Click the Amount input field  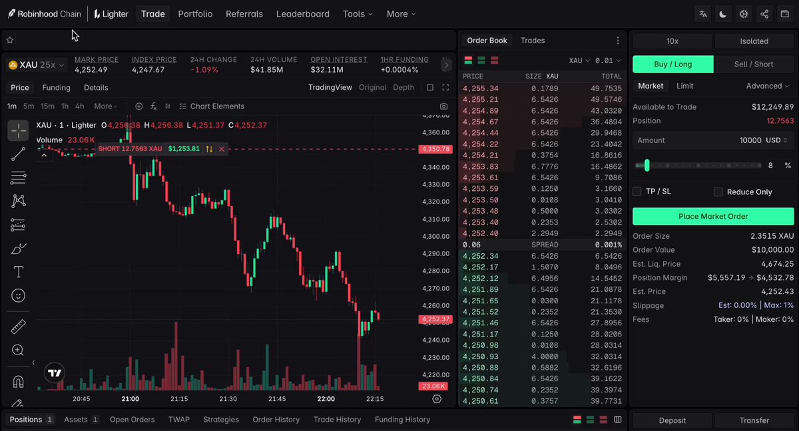pos(713,140)
